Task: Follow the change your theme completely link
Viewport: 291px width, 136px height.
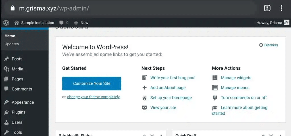Action: click(93, 97)
